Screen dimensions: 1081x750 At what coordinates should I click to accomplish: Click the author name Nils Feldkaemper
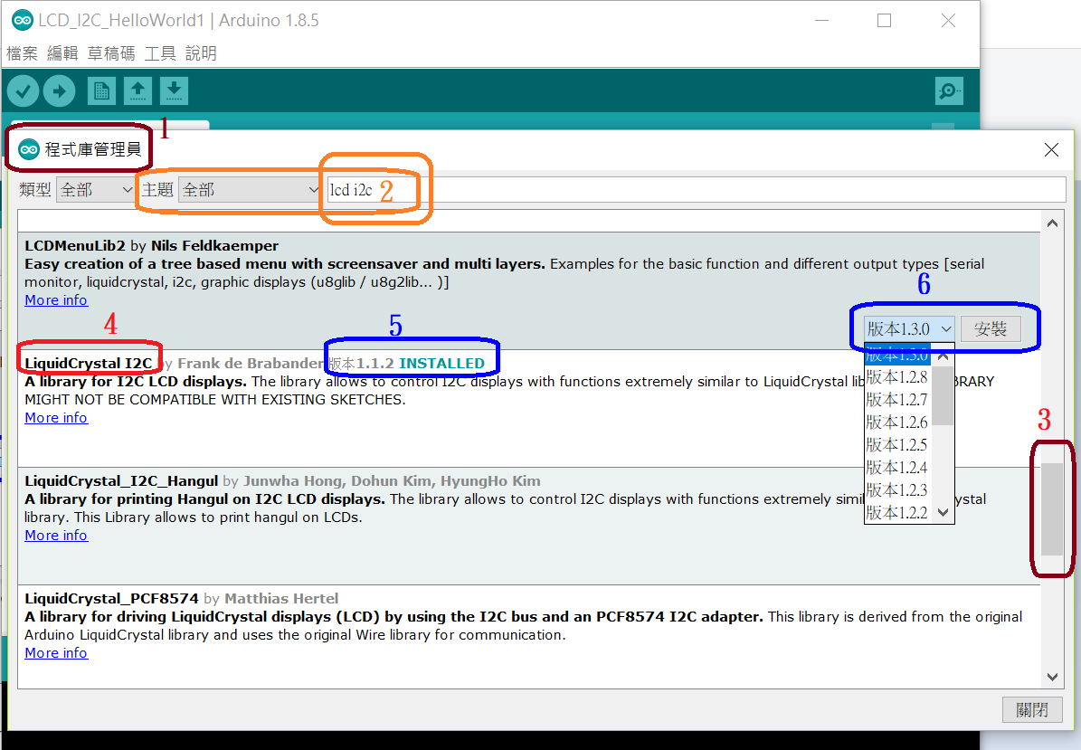point(214,246)
